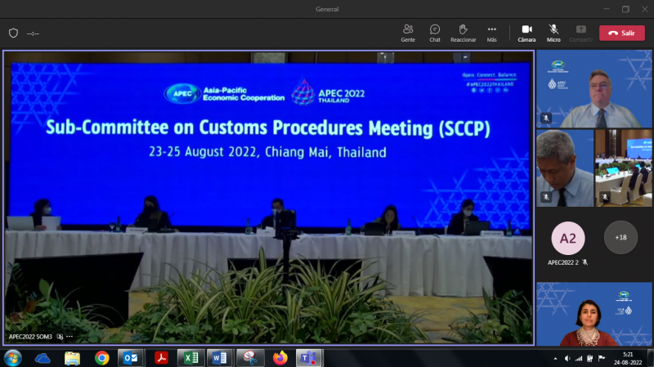This screenshot has height=367, width=654.
Task: Expand the Más options menu
Action: pos(491,33)
